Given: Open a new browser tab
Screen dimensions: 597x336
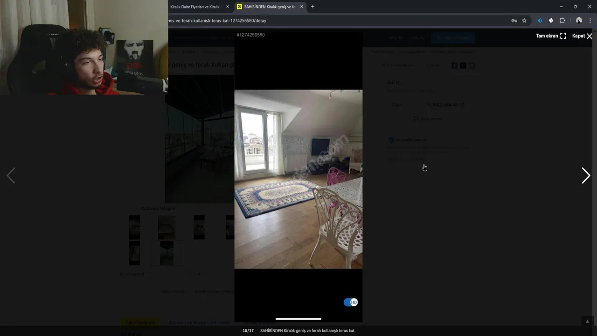Looking at the screenshot, I should [x=312, y=7].
